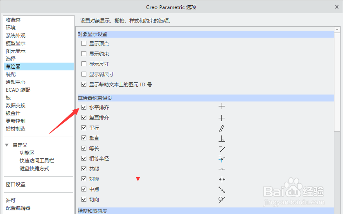Click the vertical scrollbar thumb
This screenshot has width=343, height=214.
click(x=337, y=82)
